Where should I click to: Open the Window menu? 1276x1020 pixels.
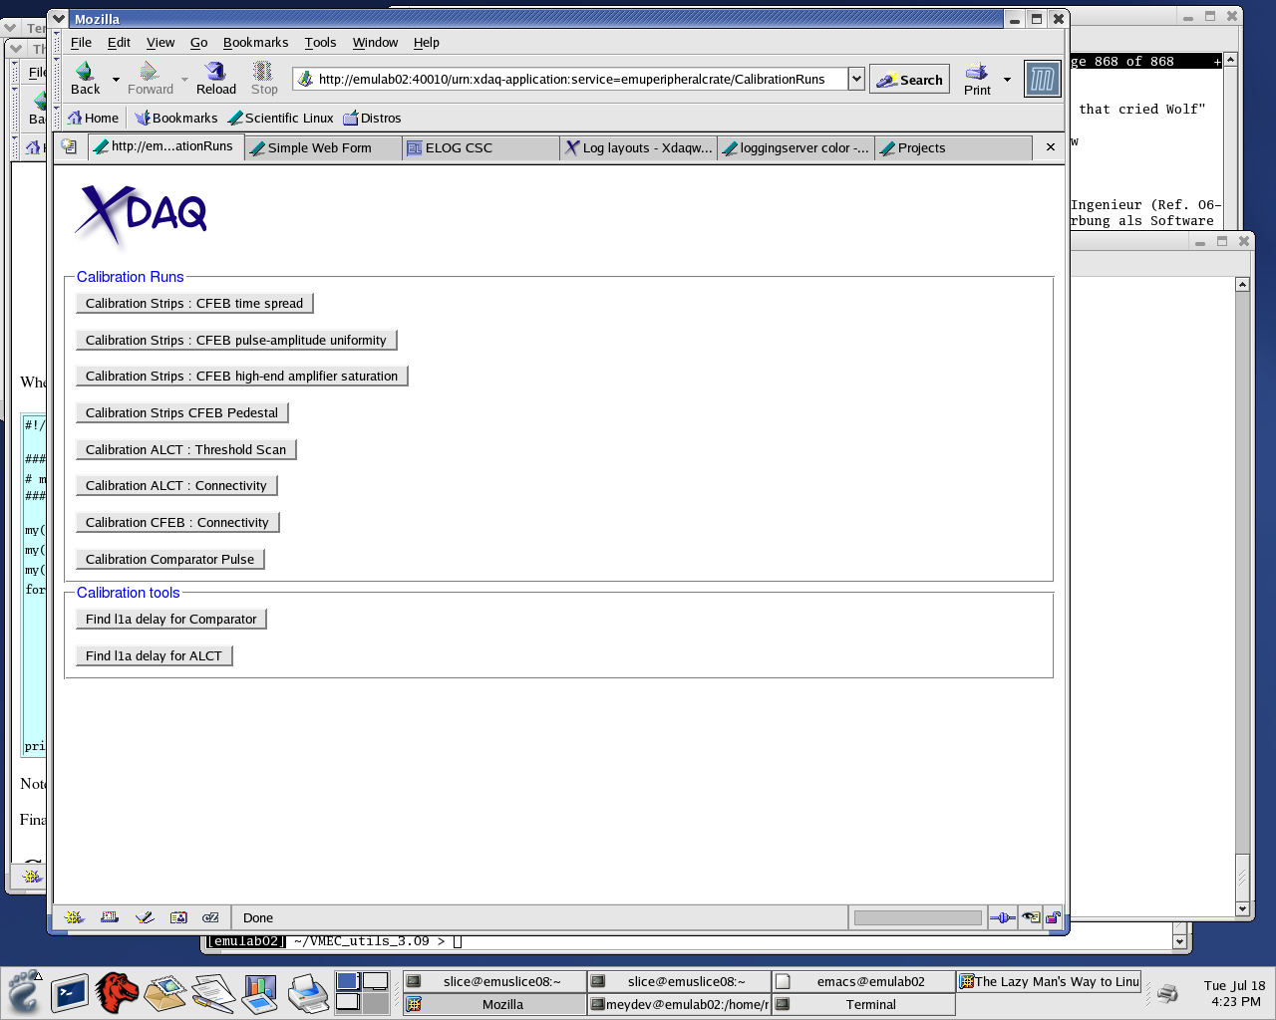(375, 42)
